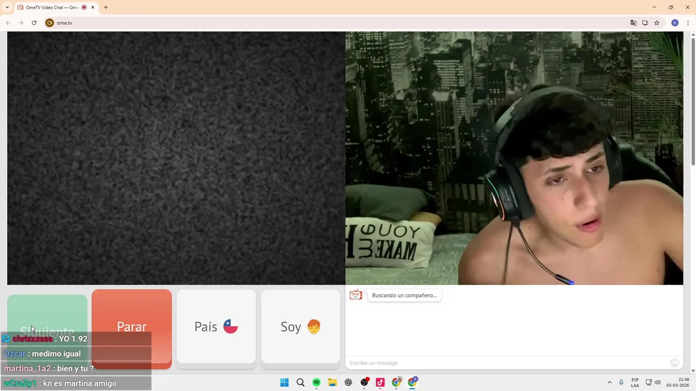Open a new tab with plus button

105,8
